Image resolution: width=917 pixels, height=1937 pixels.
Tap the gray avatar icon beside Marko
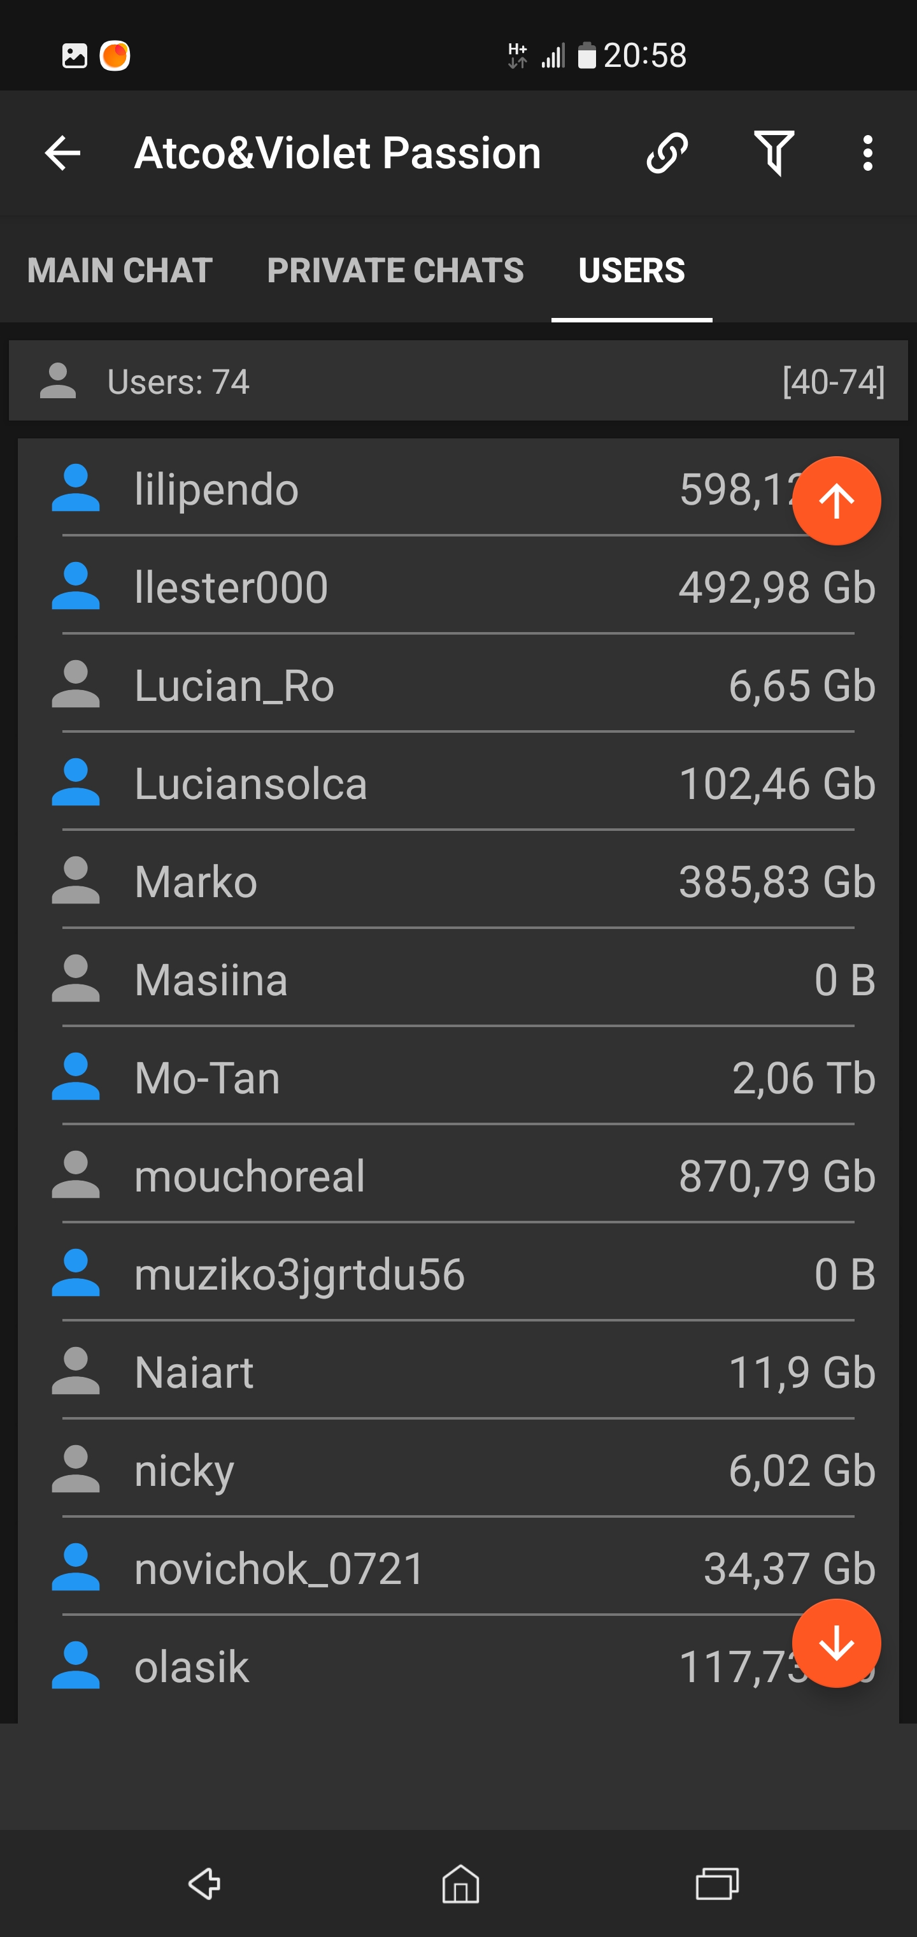coord(75,881)
